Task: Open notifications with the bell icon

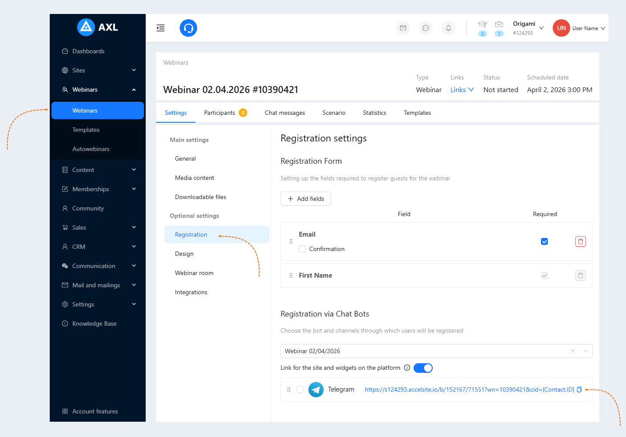Action: (448, 28)
